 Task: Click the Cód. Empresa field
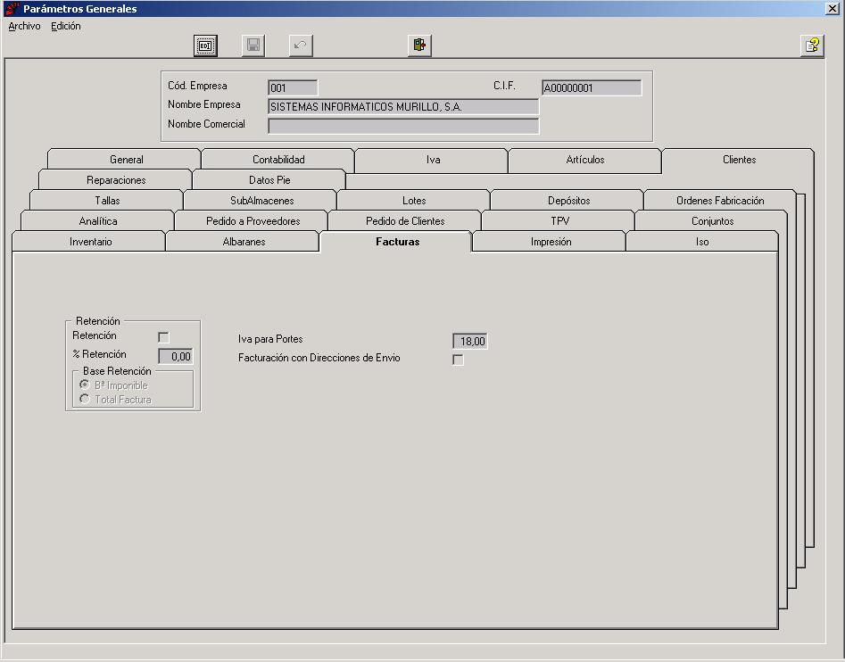(293, 87)
